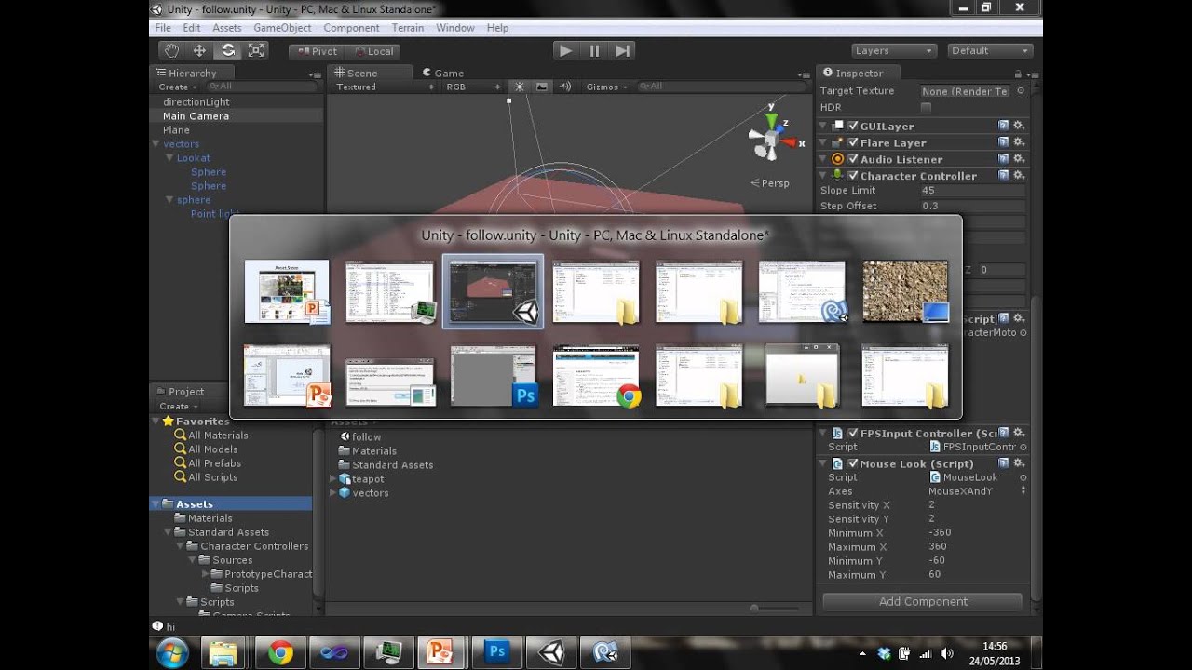Open the Default layout dropdown
Screen dimensions: 1192x670
(991, 50)
